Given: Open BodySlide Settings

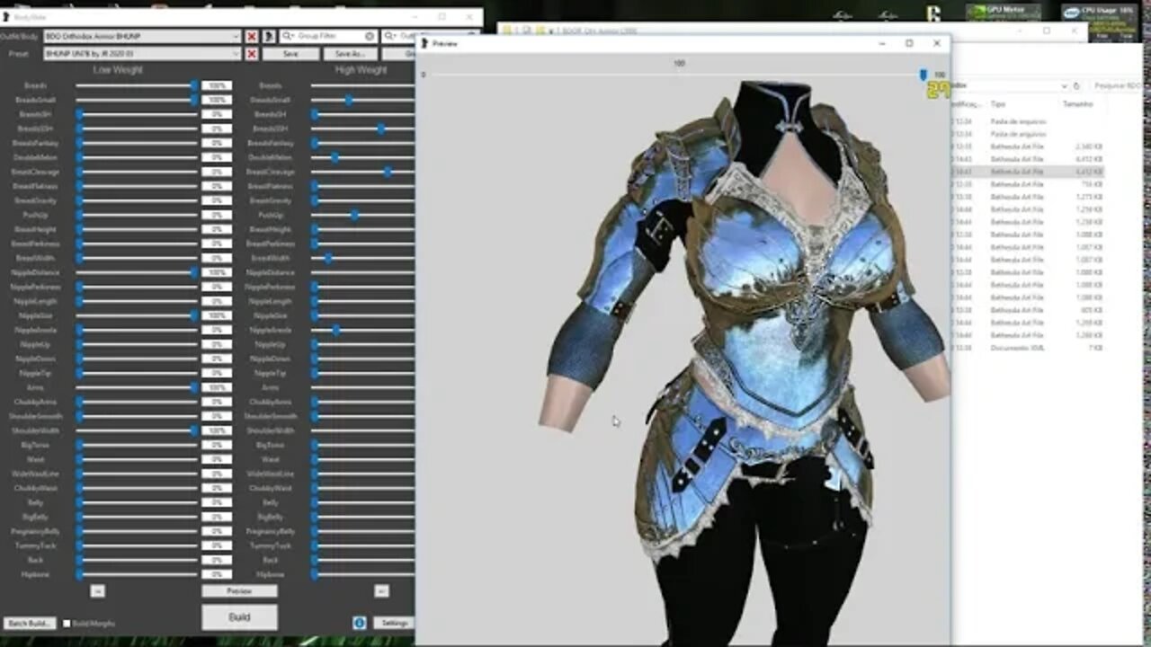Looking at the screenshot, I should pyautogui.click(x=395, y=623).
